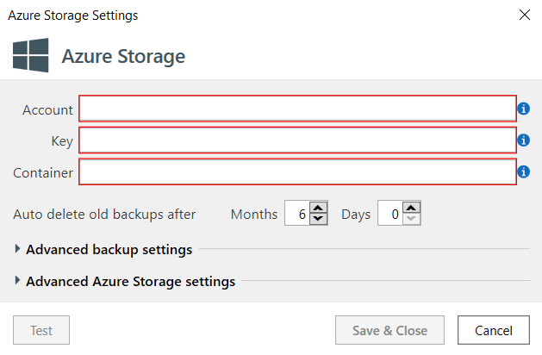Click the Key field info icon
Screen dimensions: 542x355
pyautogui.click(x=524, y=140)
